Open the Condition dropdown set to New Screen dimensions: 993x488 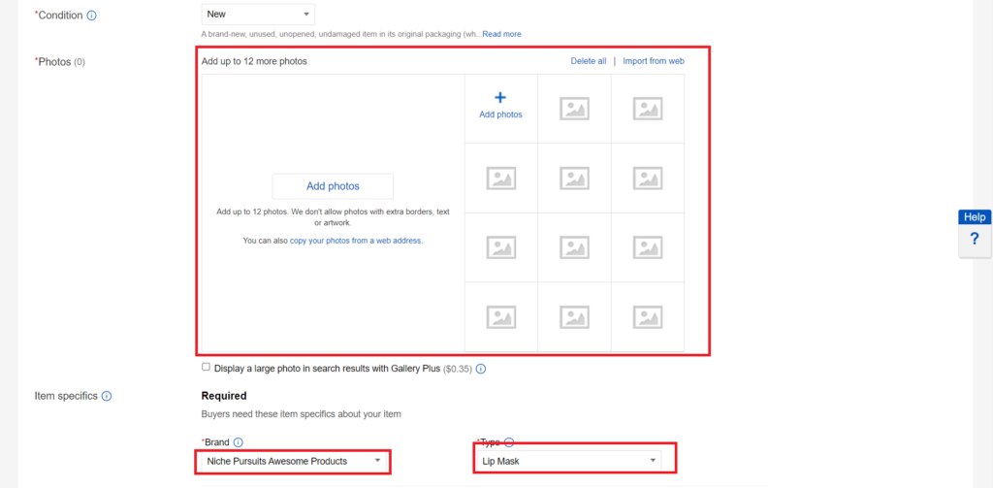258,14
